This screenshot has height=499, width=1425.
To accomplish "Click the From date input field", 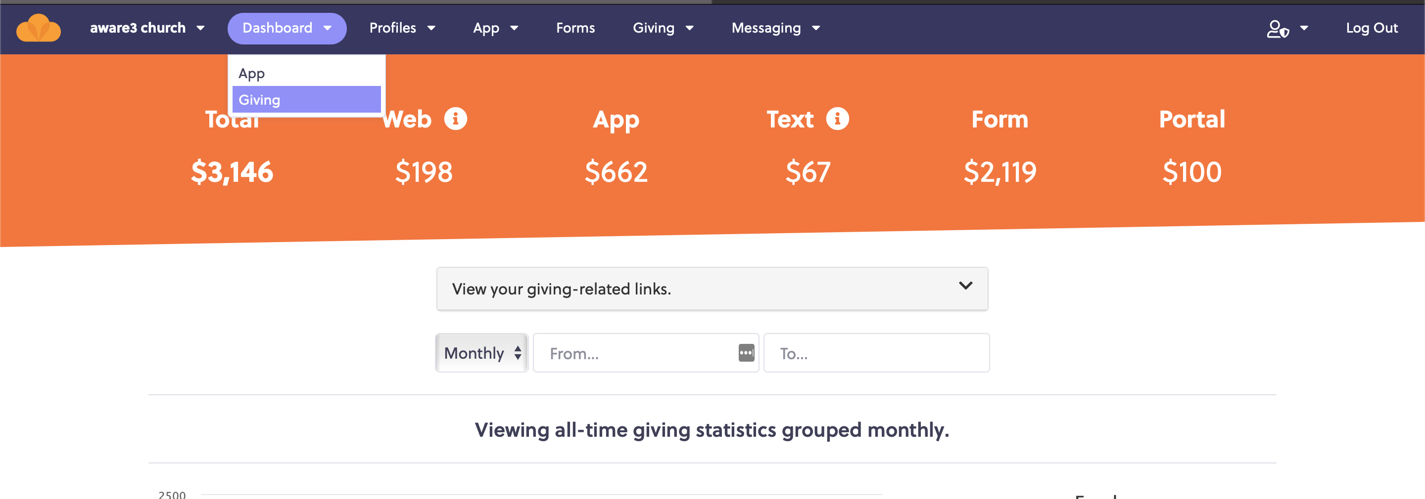I will (646, 353).
